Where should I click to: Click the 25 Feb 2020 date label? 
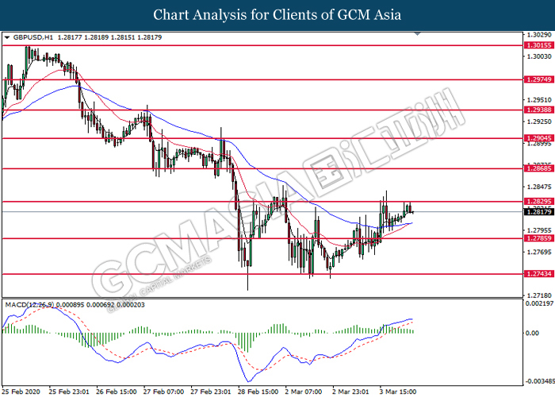click(21, 391)
